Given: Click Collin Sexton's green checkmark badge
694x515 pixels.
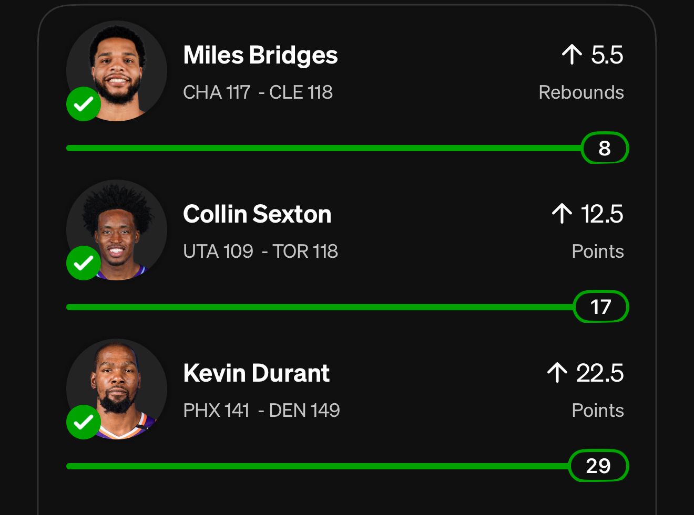Looking at the screenshot, I should coord(84,263).
